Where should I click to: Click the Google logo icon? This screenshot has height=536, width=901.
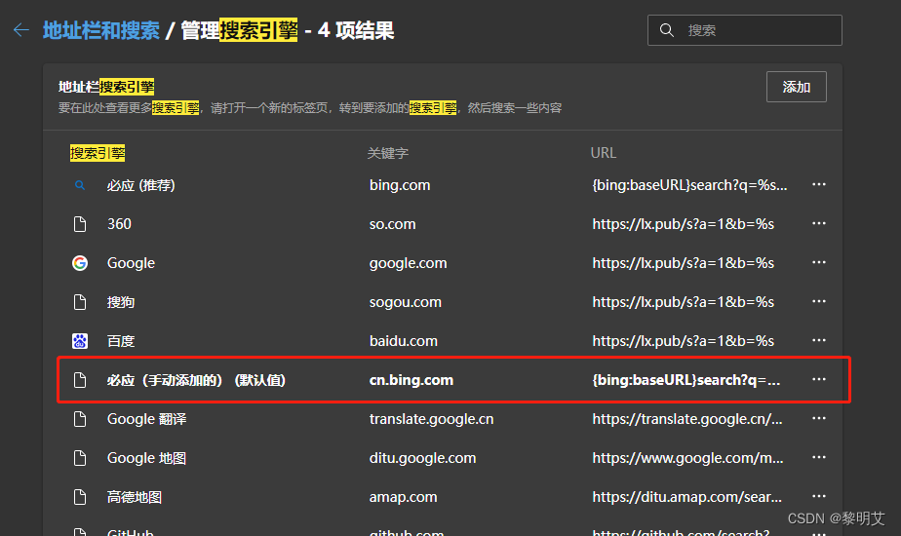(x=80, y=263)
